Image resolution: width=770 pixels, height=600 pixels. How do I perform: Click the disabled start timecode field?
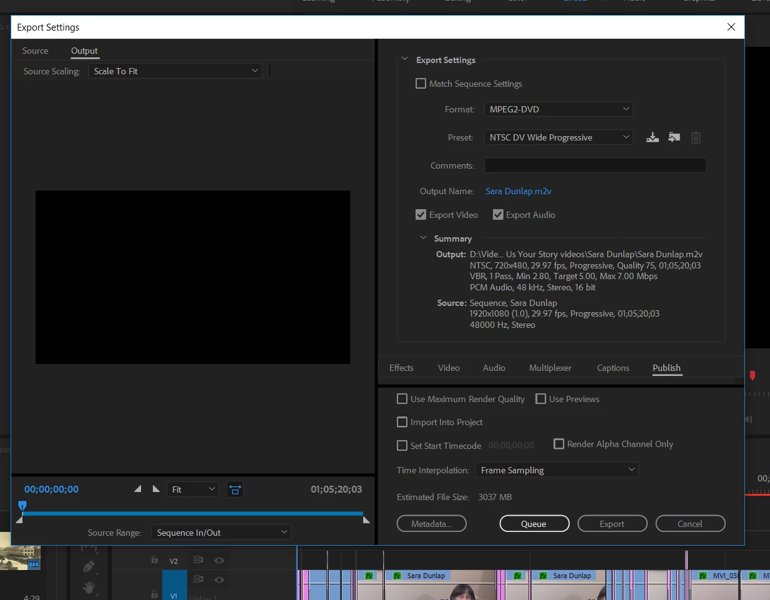pyautogui.click(x=512, y=446)
